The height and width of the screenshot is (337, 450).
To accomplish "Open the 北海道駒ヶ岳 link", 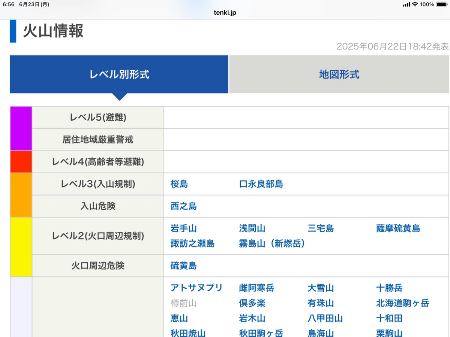I will pyautogui.click(x=403, y=303).
